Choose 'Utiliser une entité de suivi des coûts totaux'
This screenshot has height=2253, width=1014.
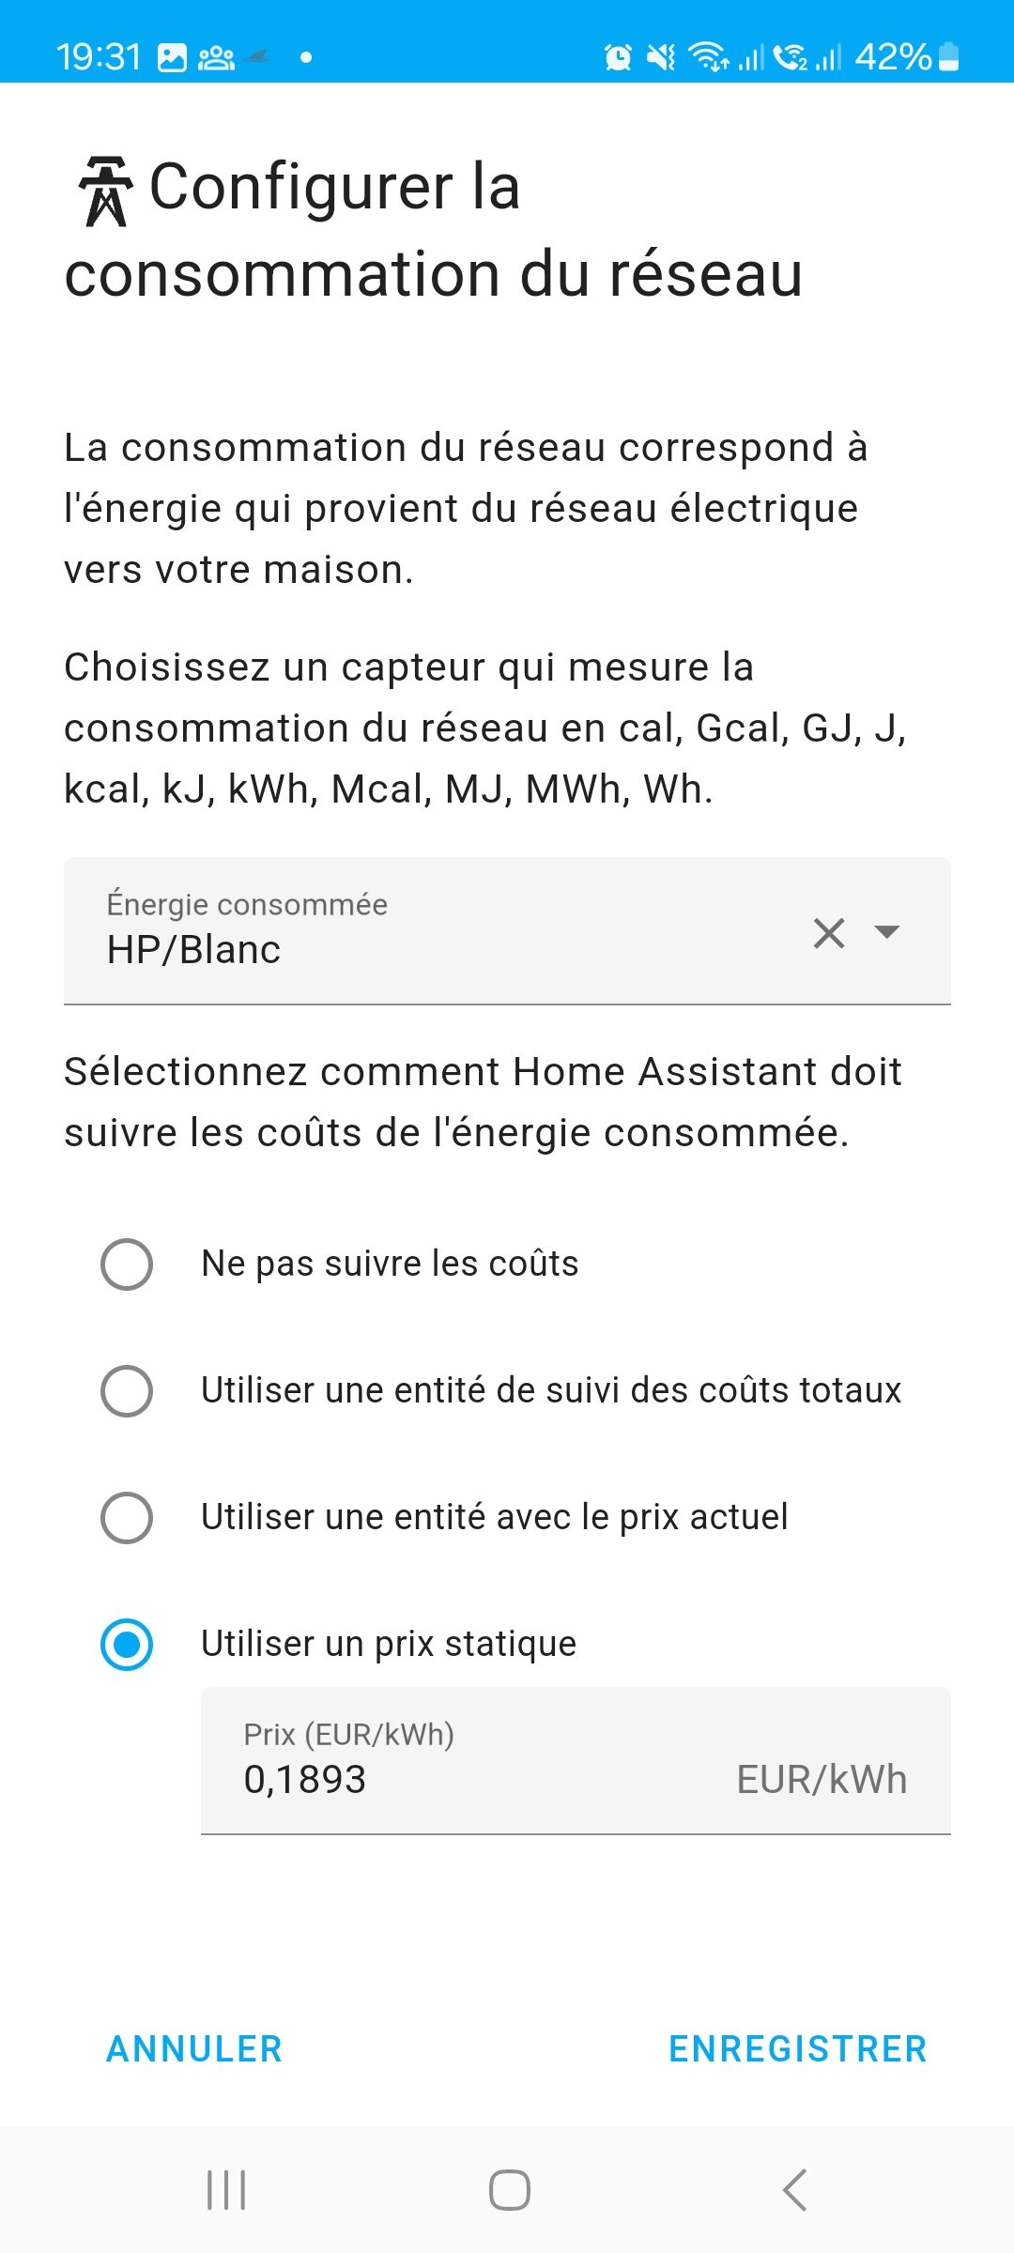127,1390
